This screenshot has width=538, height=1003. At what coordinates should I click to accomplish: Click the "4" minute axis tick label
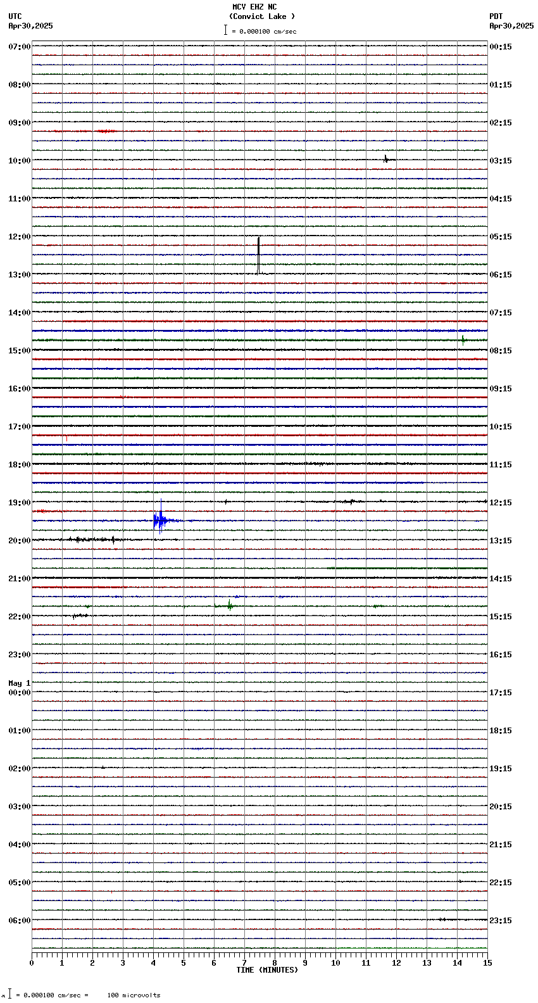click(153, 963)
